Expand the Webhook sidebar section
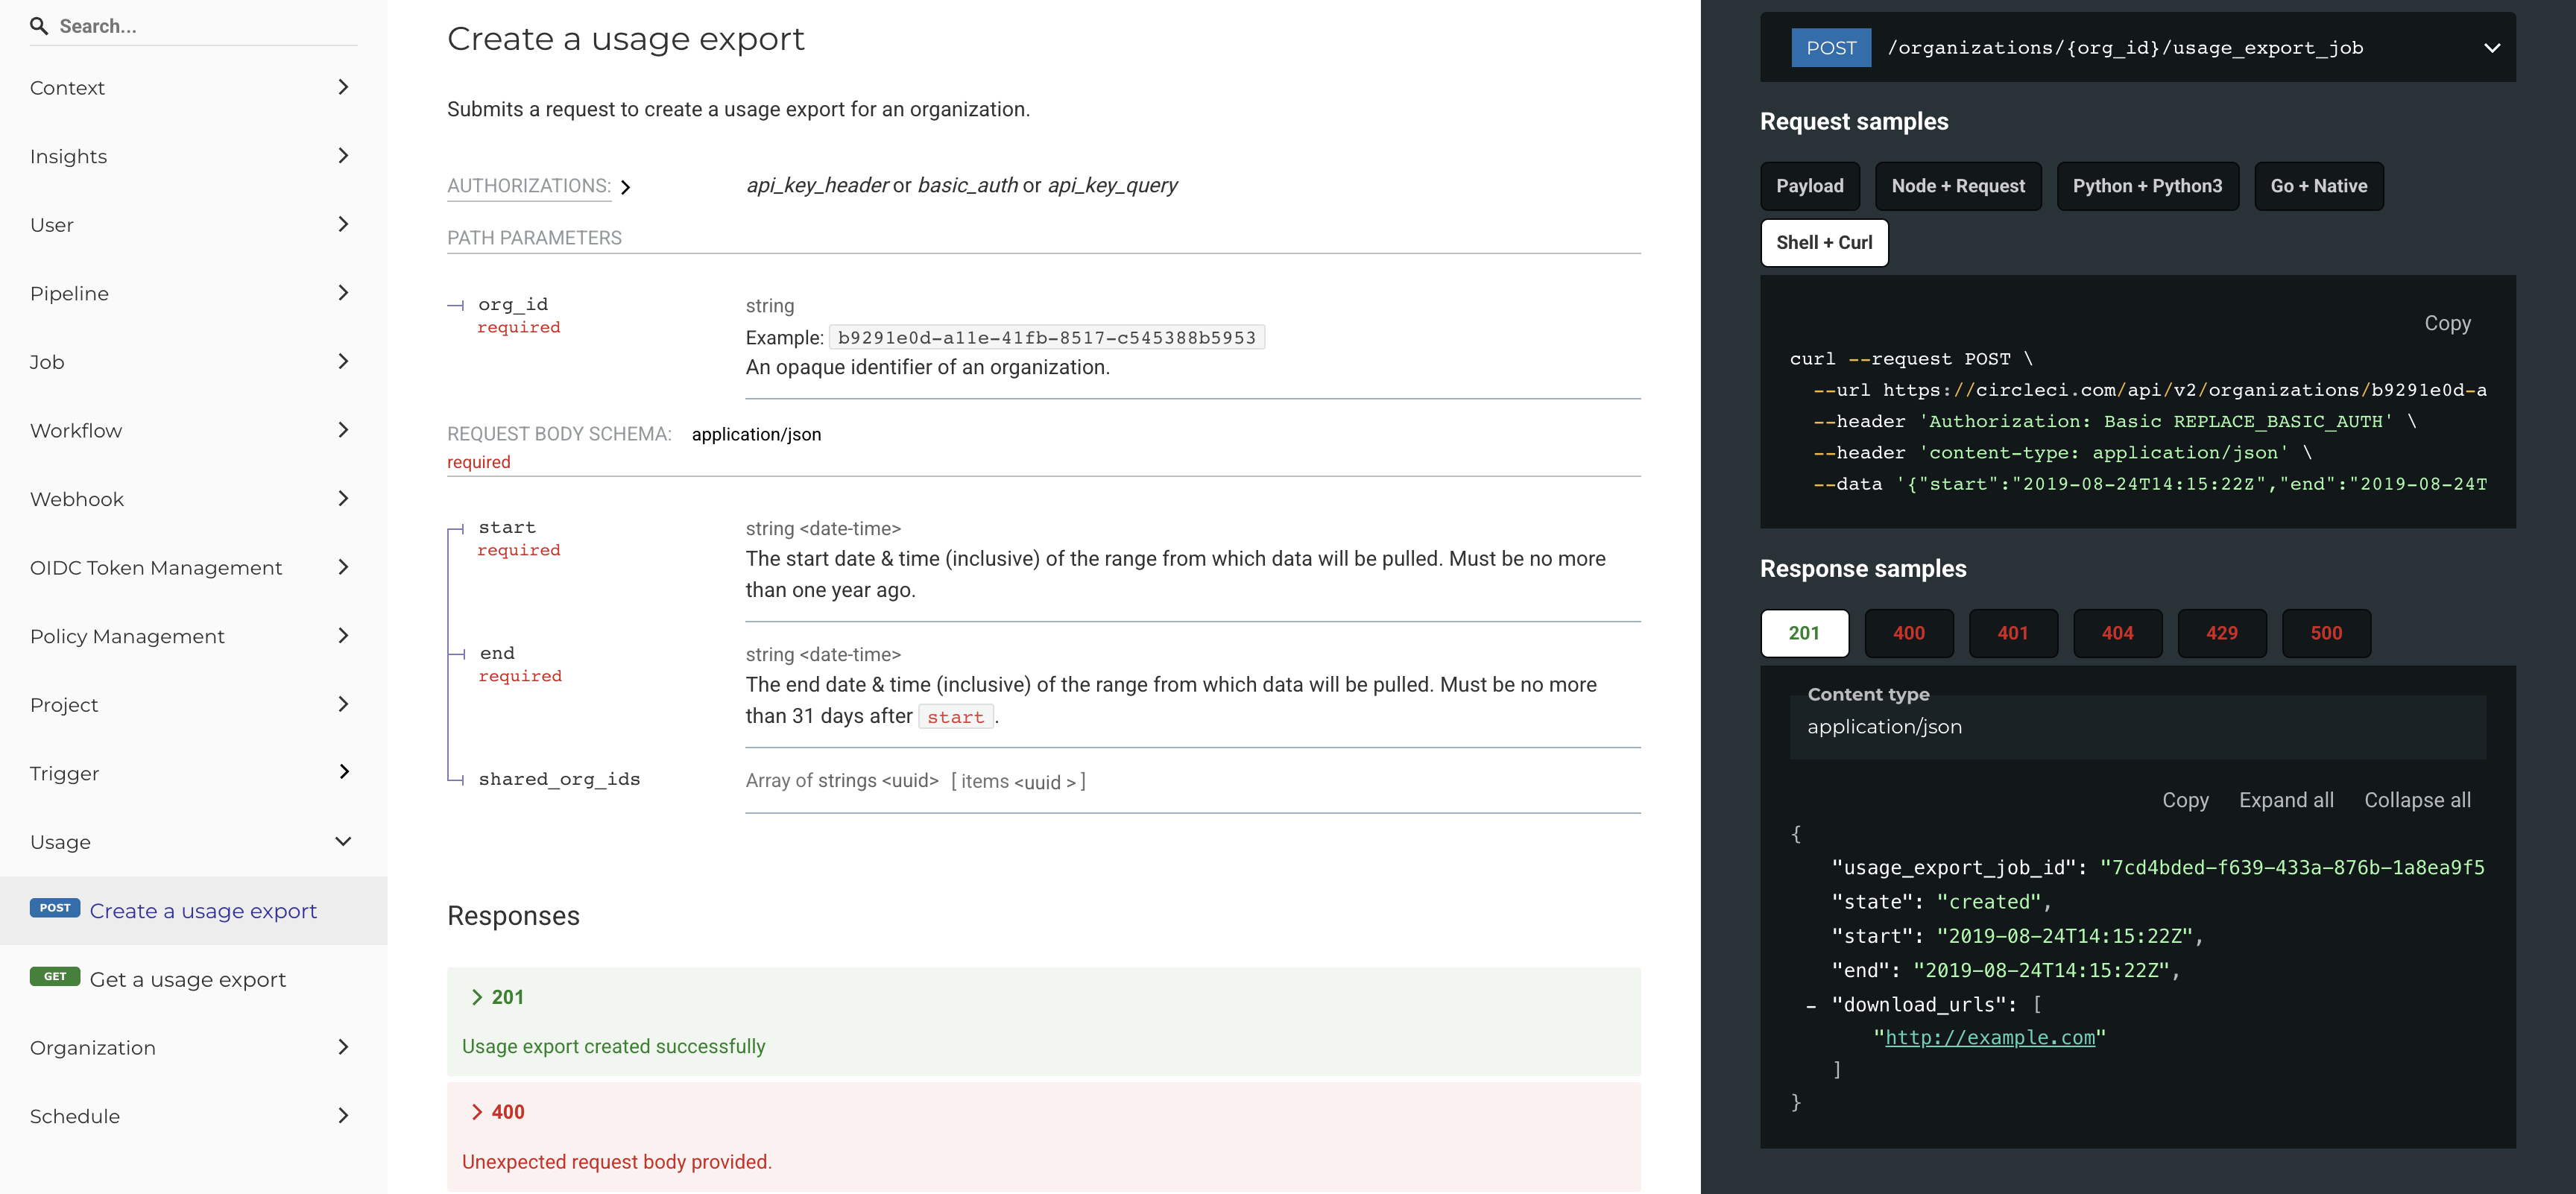The width and height of the screenshot is (2576, 1194). point(343,498)
